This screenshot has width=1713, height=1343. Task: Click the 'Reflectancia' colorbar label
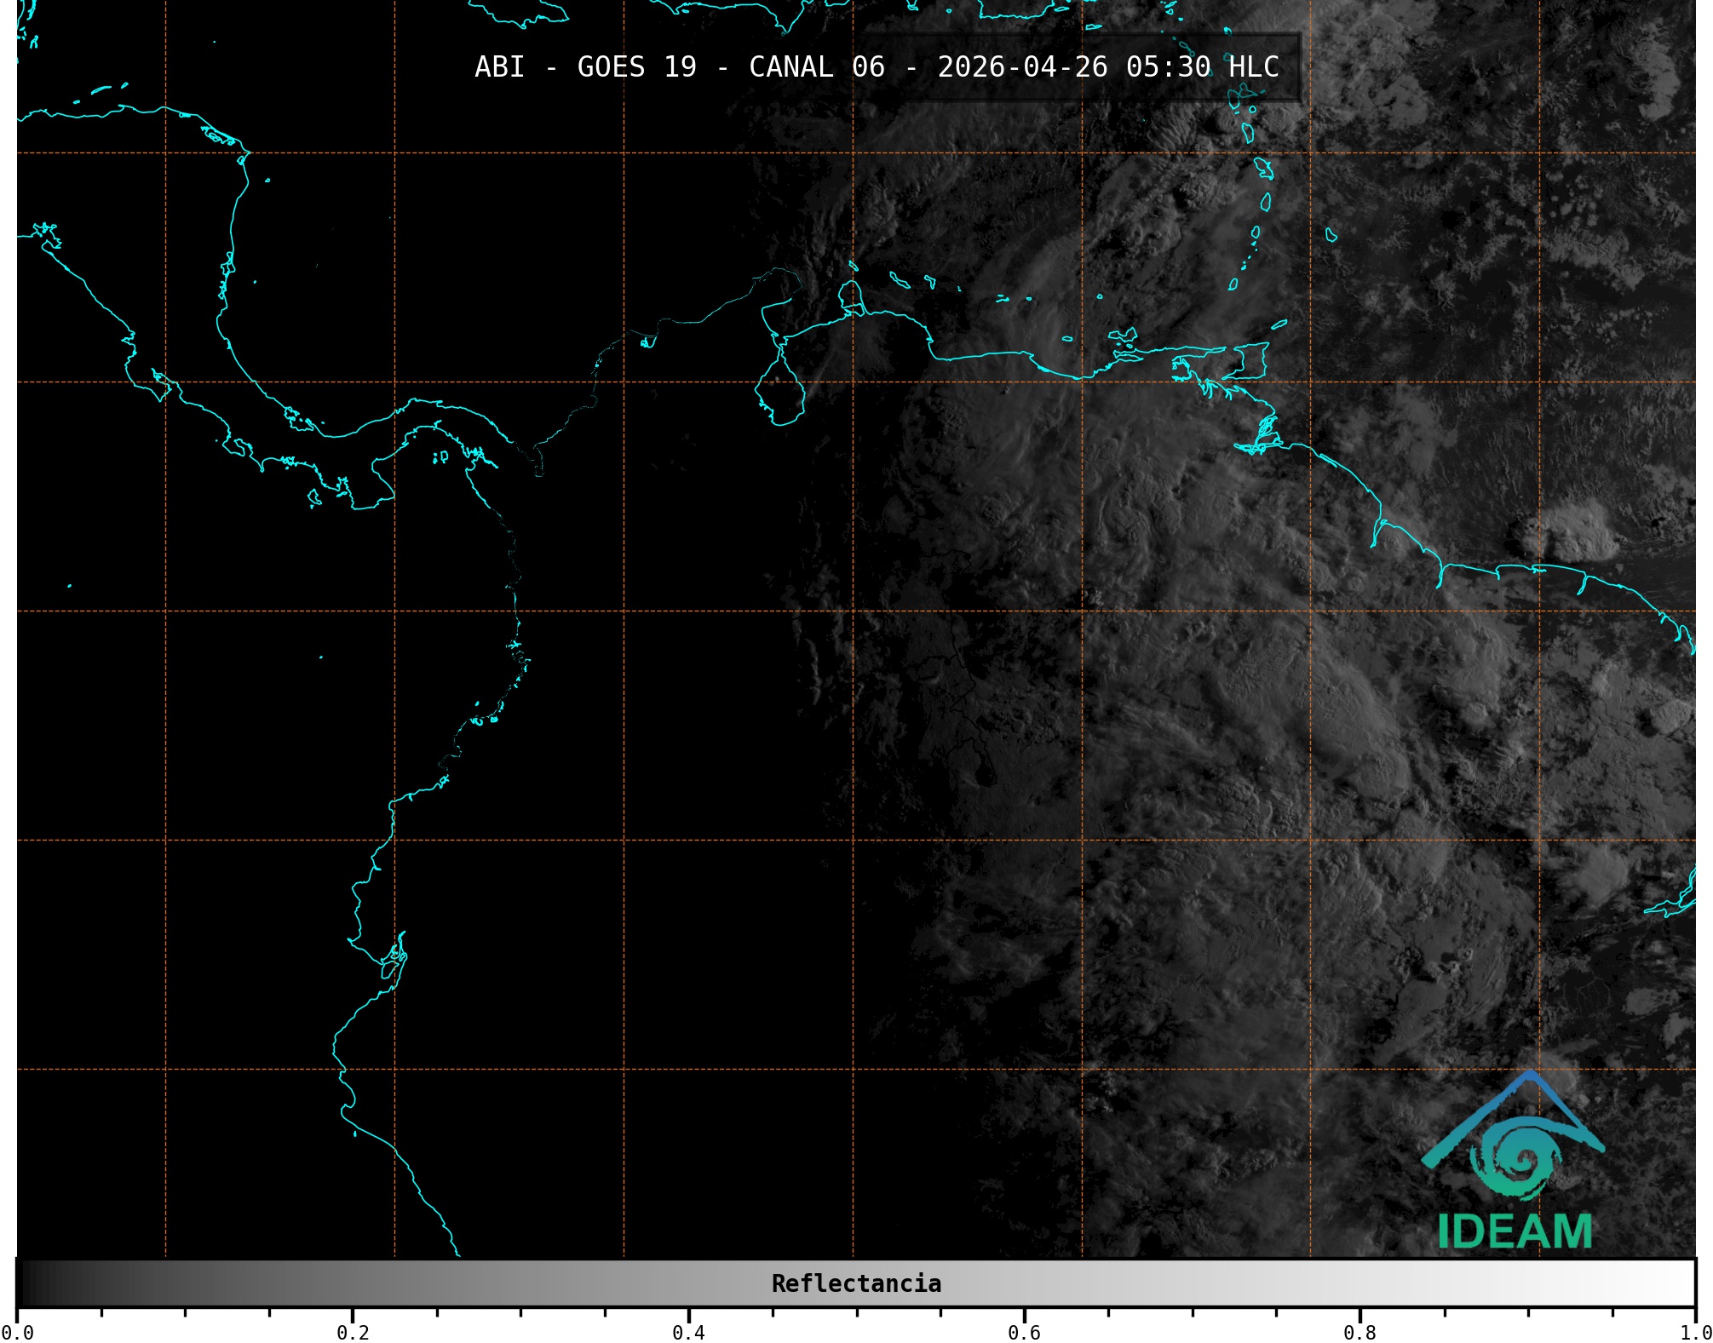[856, 1283]
